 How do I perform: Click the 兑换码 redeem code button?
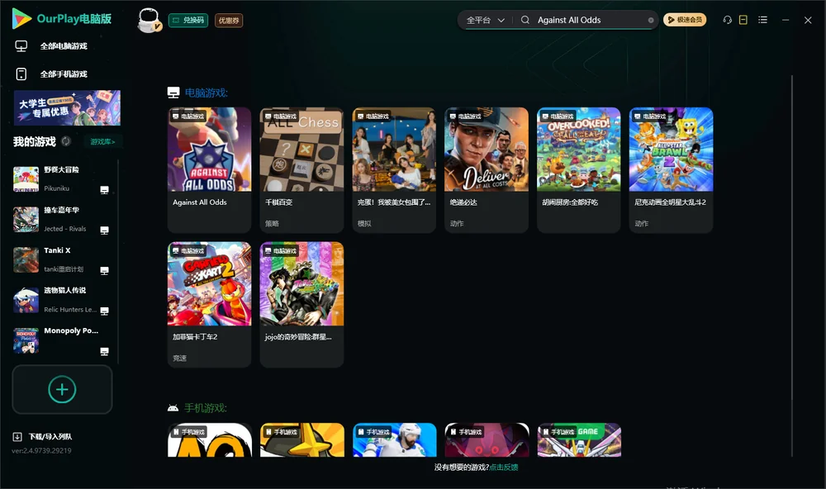pyautogui.click(x=188, y=20)
